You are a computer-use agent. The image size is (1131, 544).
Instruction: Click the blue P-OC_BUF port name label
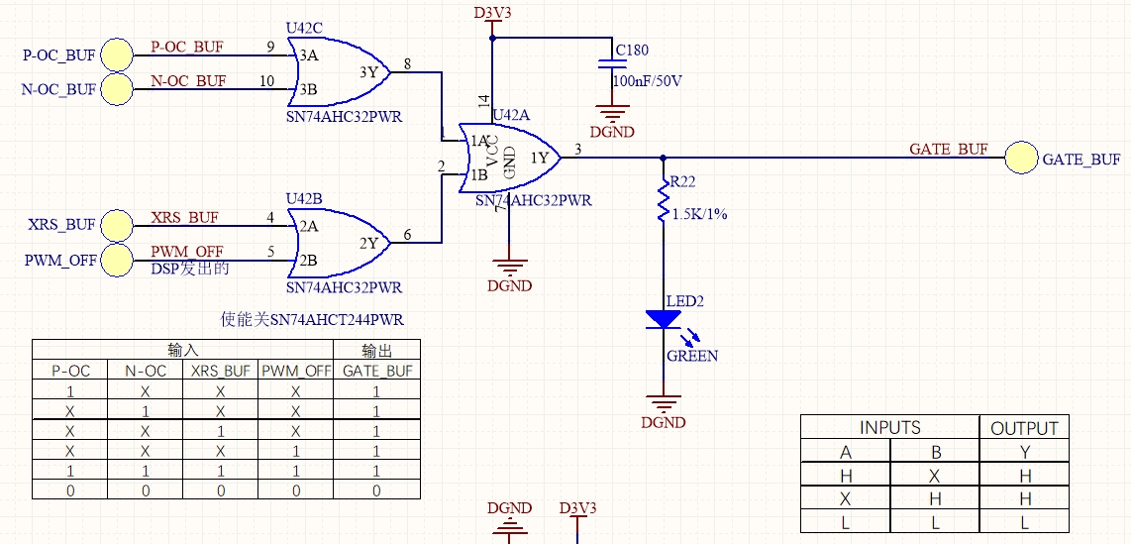[59, 54]
